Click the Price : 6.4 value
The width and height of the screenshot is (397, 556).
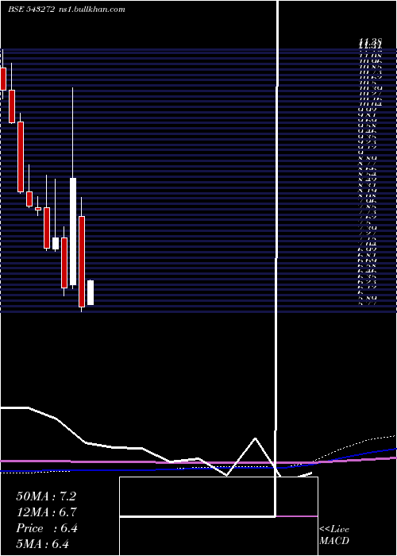(x=47, y=528)
